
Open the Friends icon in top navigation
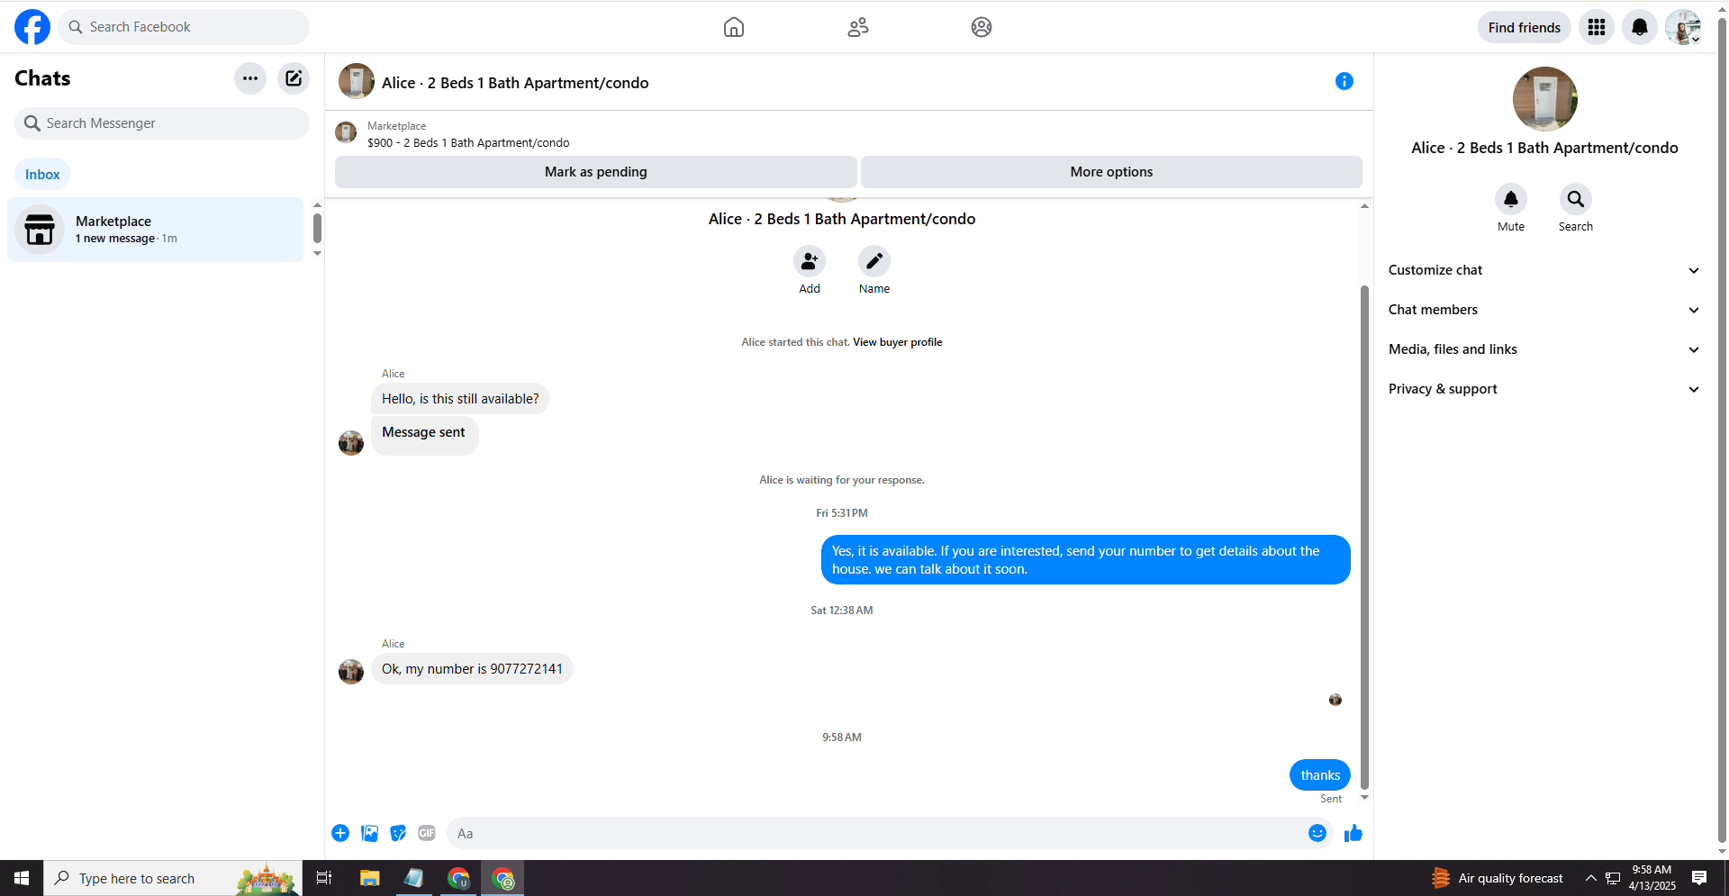[858, 27]
